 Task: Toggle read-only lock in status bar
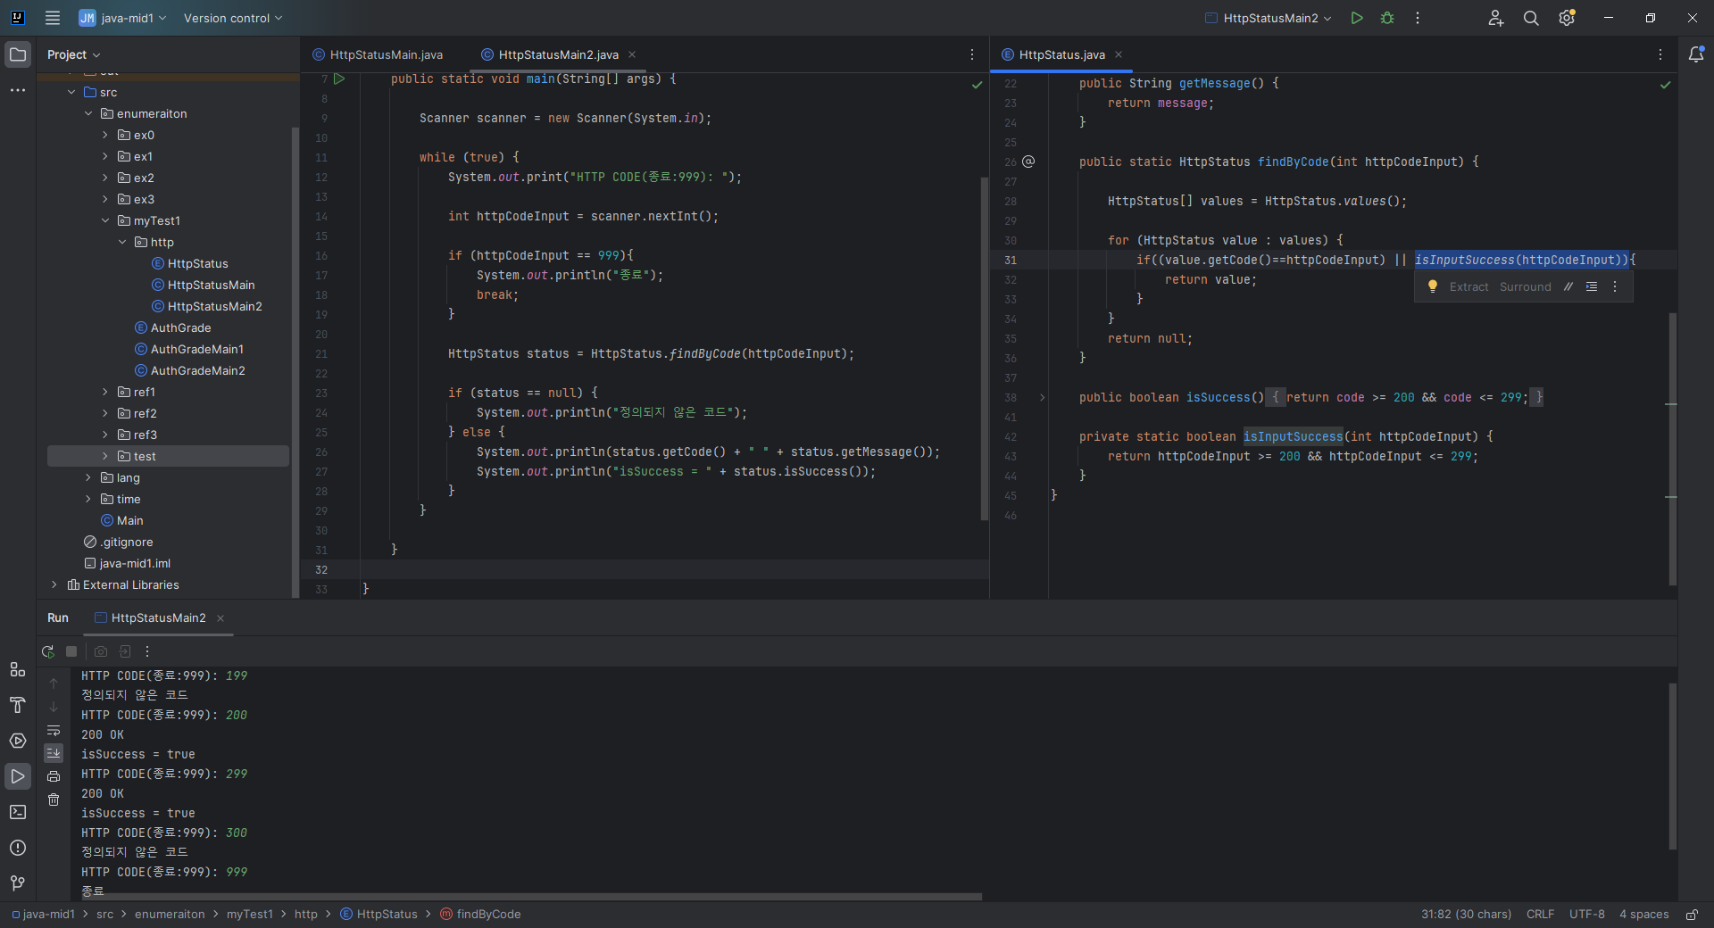[x=1692, y=915]
